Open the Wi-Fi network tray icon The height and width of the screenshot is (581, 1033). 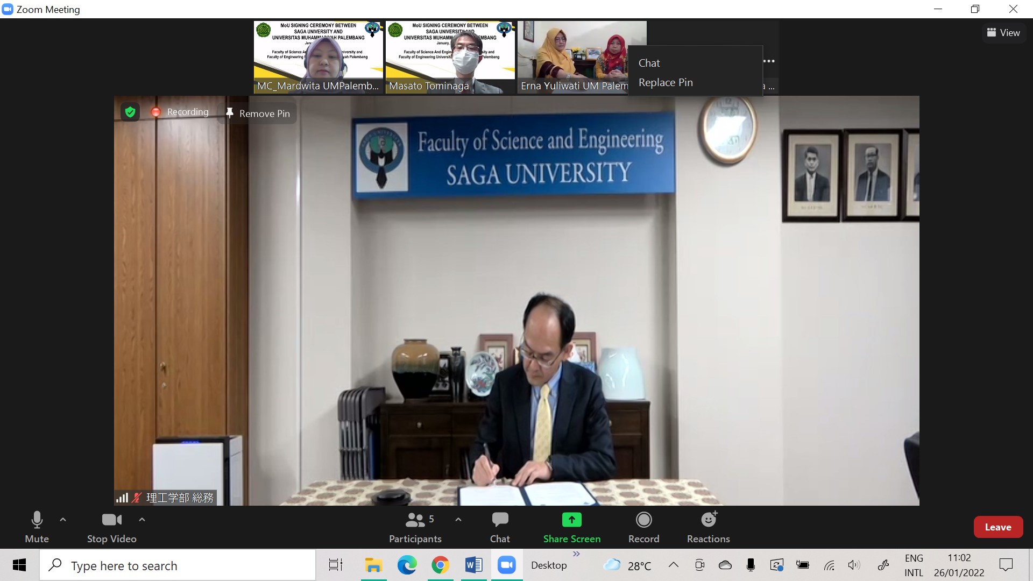pyautogui.click(x=829, y=565)
